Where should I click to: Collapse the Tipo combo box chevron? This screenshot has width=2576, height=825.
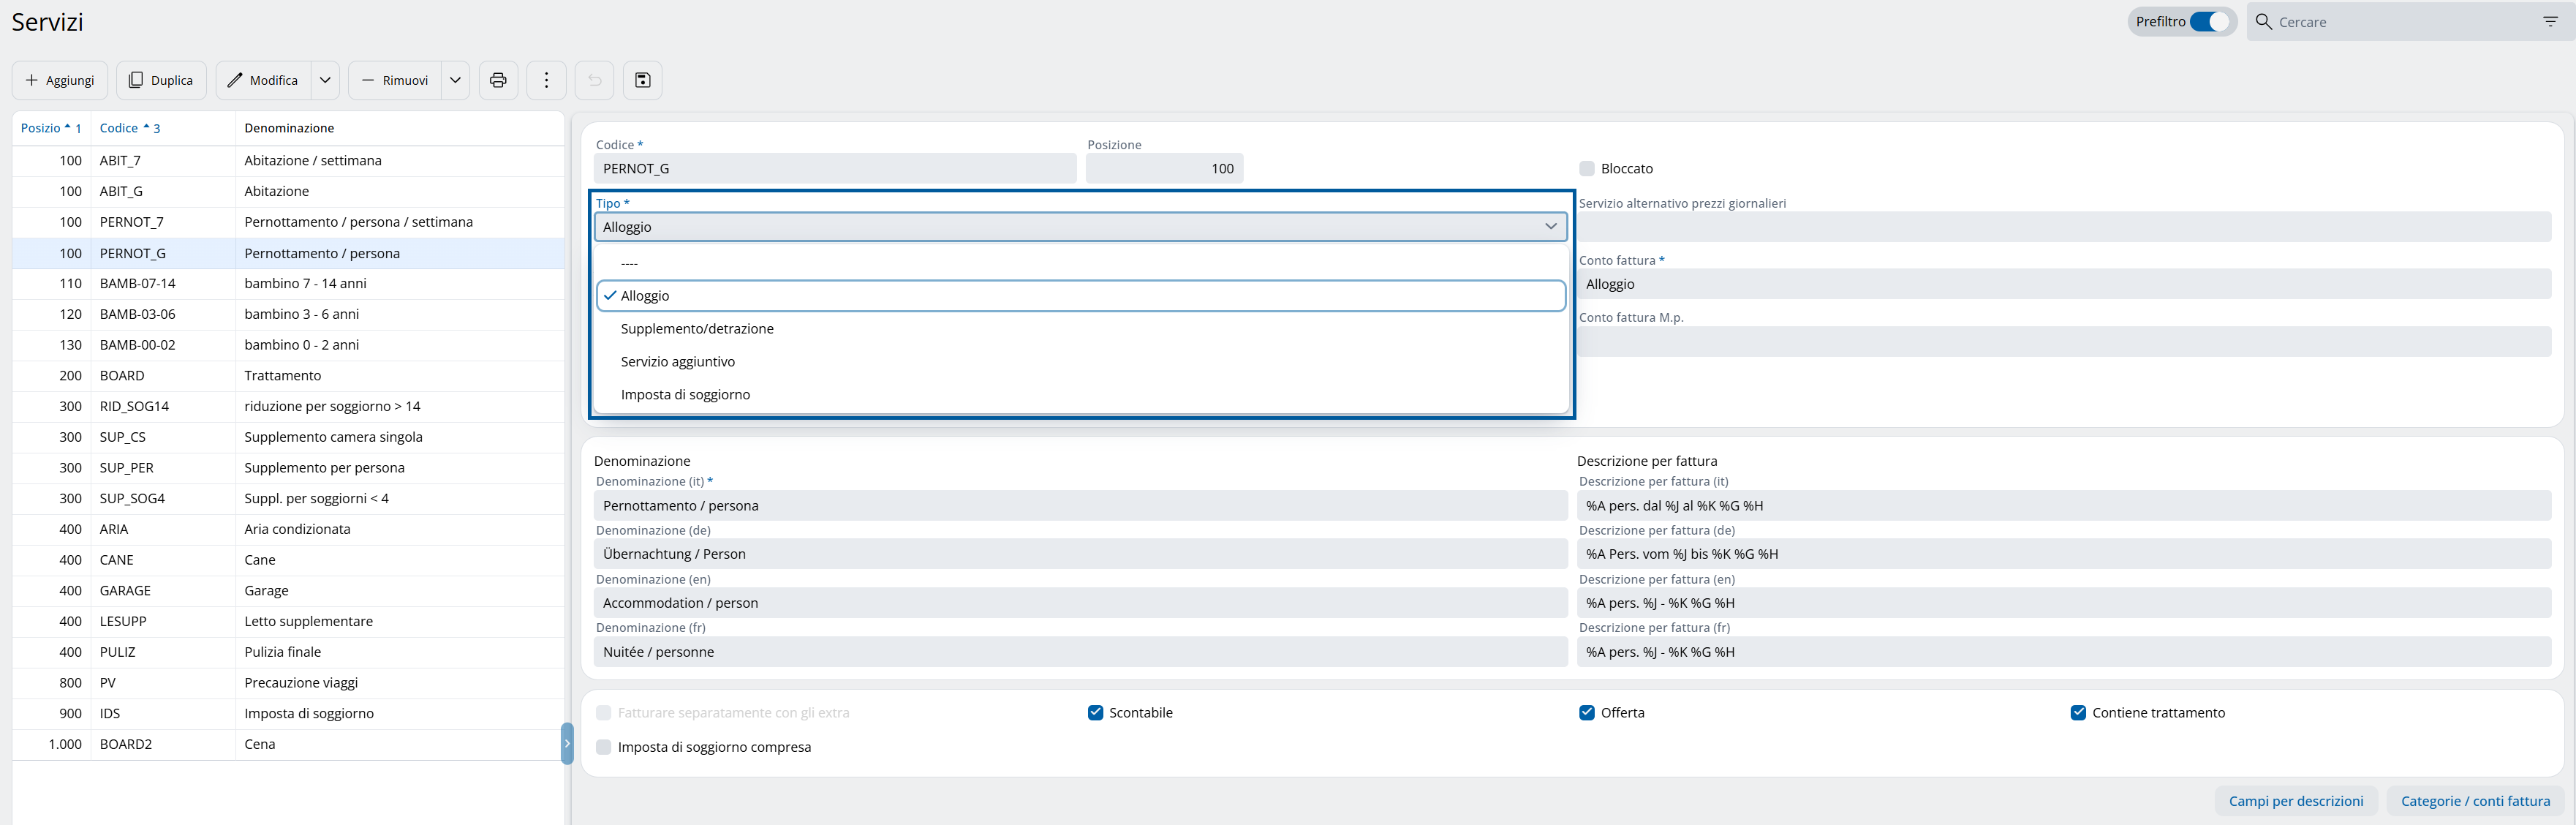[x=1550, y=227]
